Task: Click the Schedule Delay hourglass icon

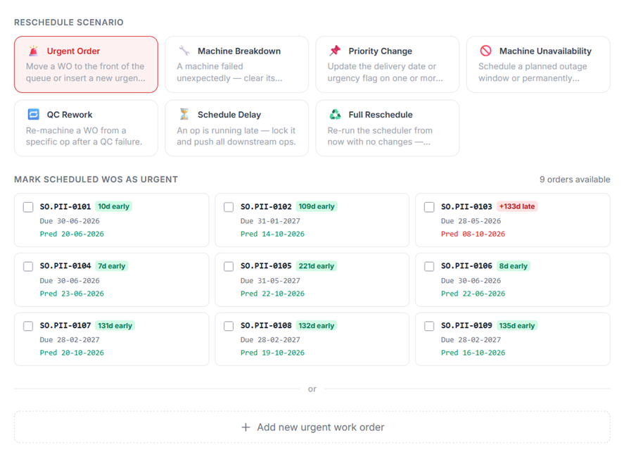Action: pos(184,115)
